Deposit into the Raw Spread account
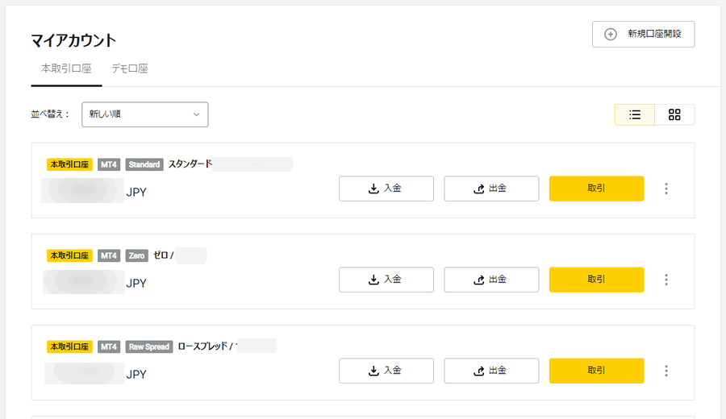This screenshot has height=419, width=726. click(x=386, y=371)
